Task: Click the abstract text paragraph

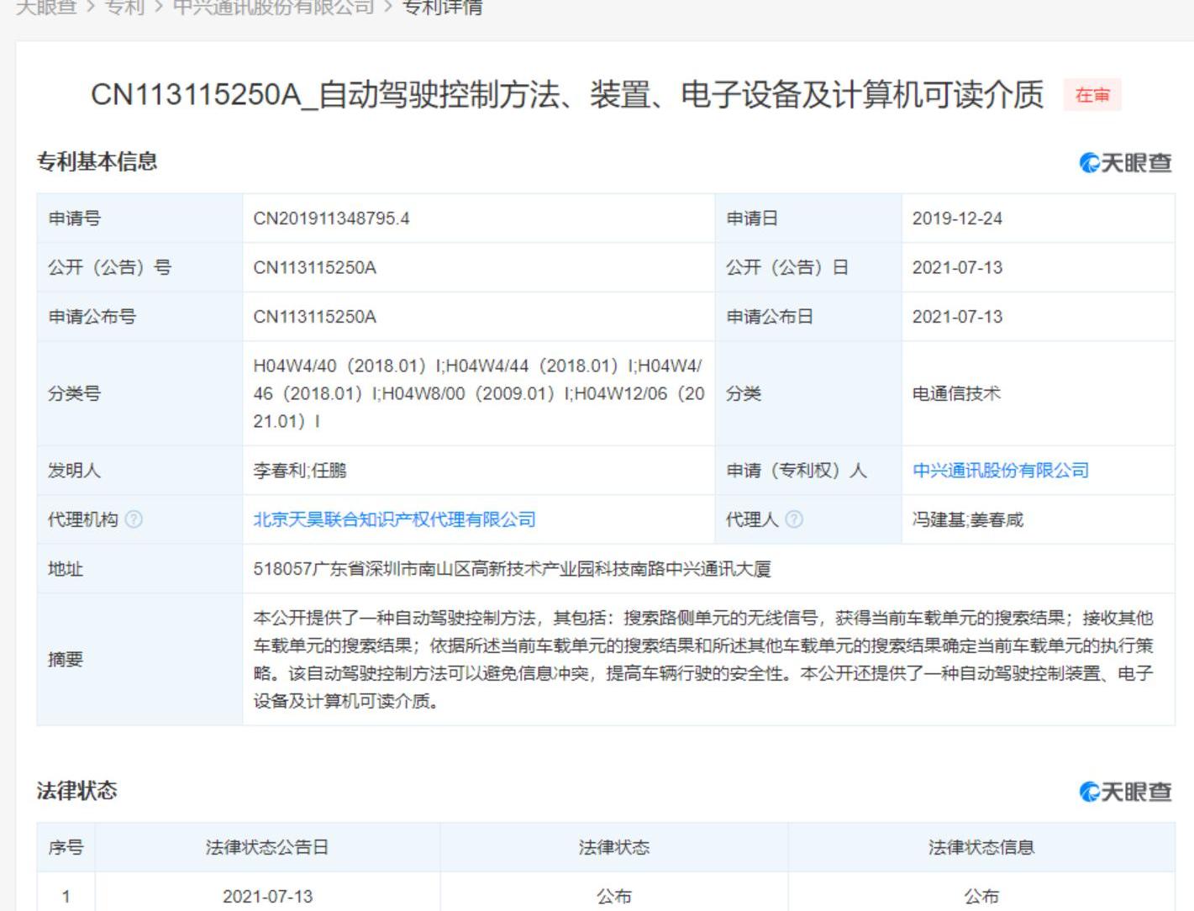Action: coord(703,660)
